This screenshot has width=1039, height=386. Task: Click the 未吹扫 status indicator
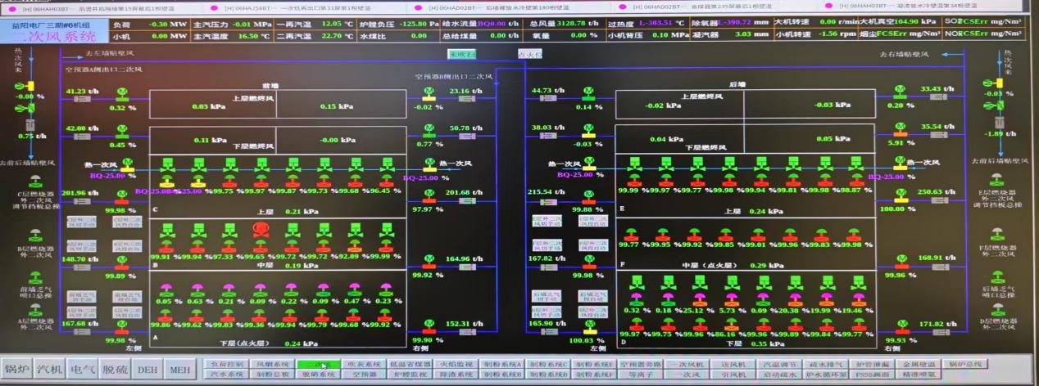click(x=461, y=53)
